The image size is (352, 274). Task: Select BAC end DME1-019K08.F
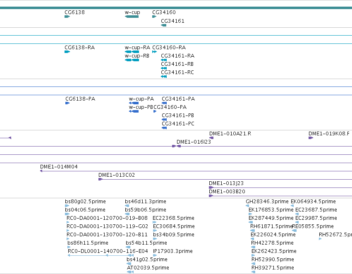pos(329,134)
